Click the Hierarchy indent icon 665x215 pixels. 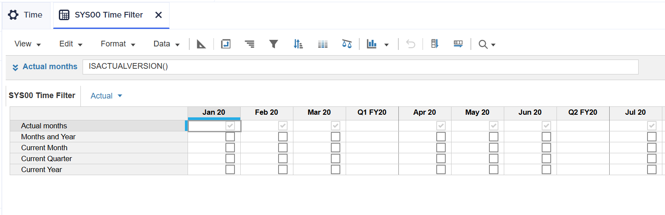tap(249, 44)
